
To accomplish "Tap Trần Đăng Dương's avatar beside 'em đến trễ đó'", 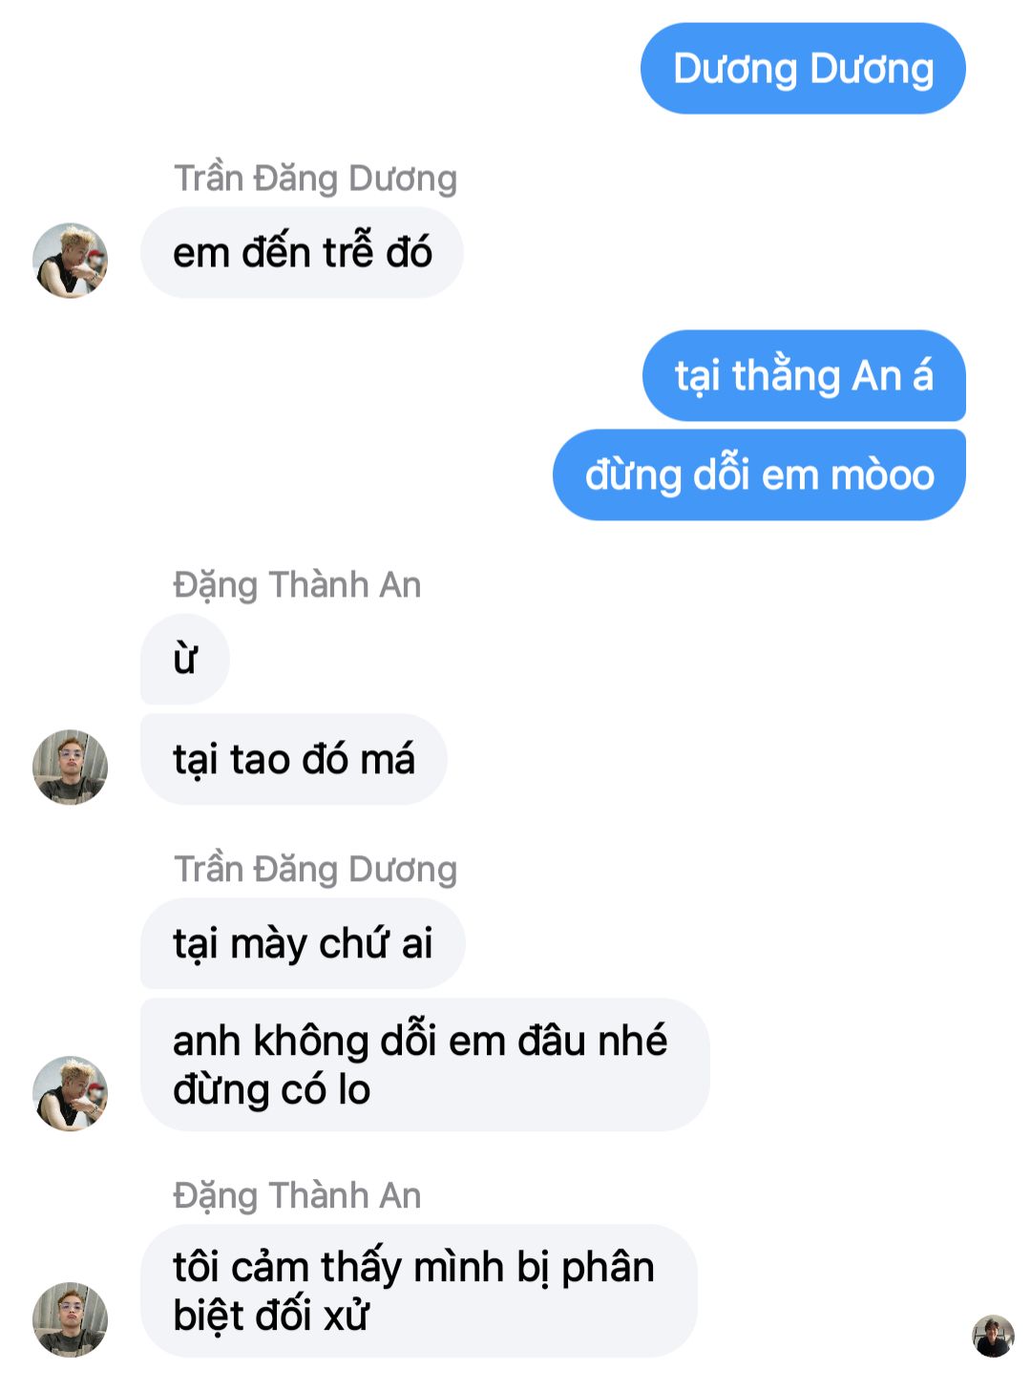I will tap(70, 261).
